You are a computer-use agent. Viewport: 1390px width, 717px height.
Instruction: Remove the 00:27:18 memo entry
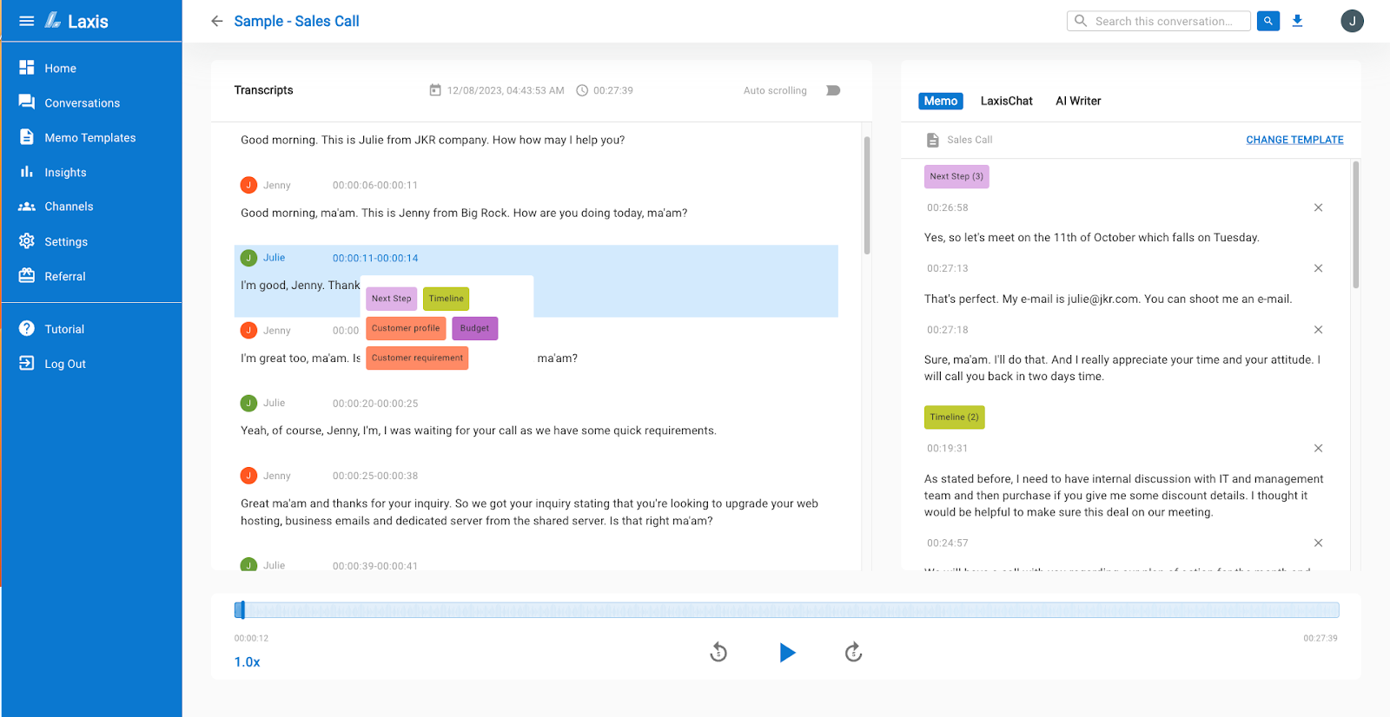pos(1318,330)
